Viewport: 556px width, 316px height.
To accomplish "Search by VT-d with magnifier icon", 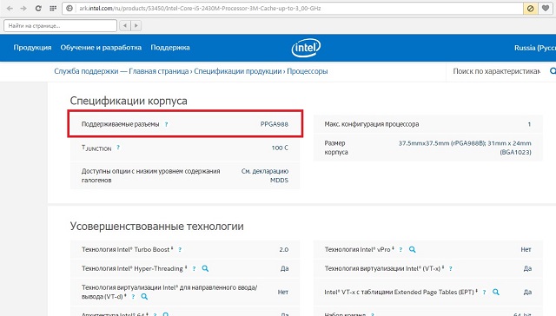I will 144,297.
